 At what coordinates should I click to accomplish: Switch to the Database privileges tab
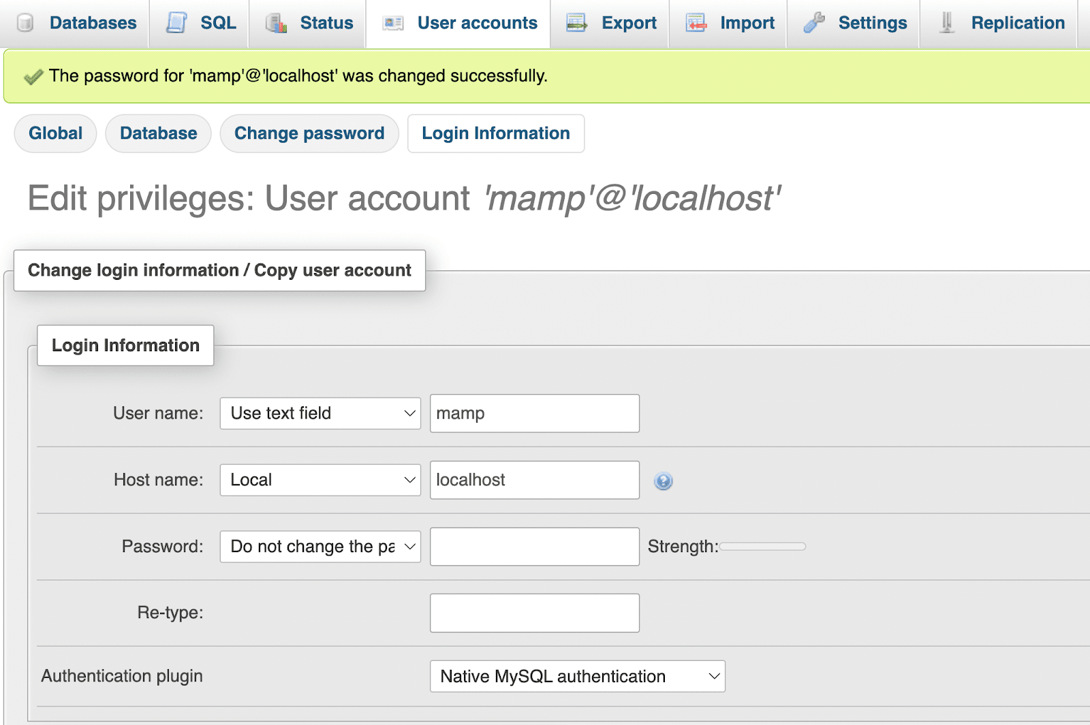(158, 133)
